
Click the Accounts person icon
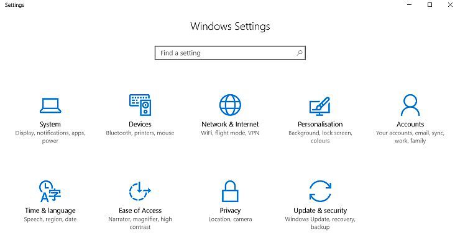[410, 105]
